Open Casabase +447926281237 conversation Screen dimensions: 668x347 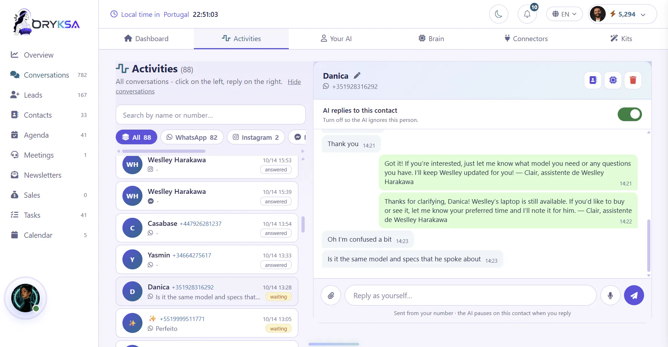coord(207,228)
